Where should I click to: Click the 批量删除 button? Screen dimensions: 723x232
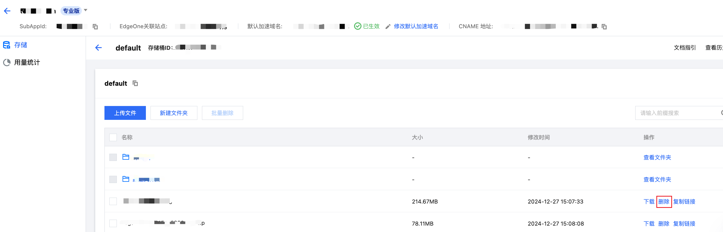coord(223,113)
